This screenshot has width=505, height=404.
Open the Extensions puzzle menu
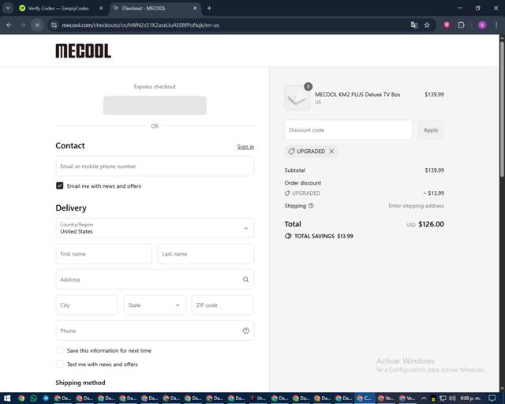(461, 25)
